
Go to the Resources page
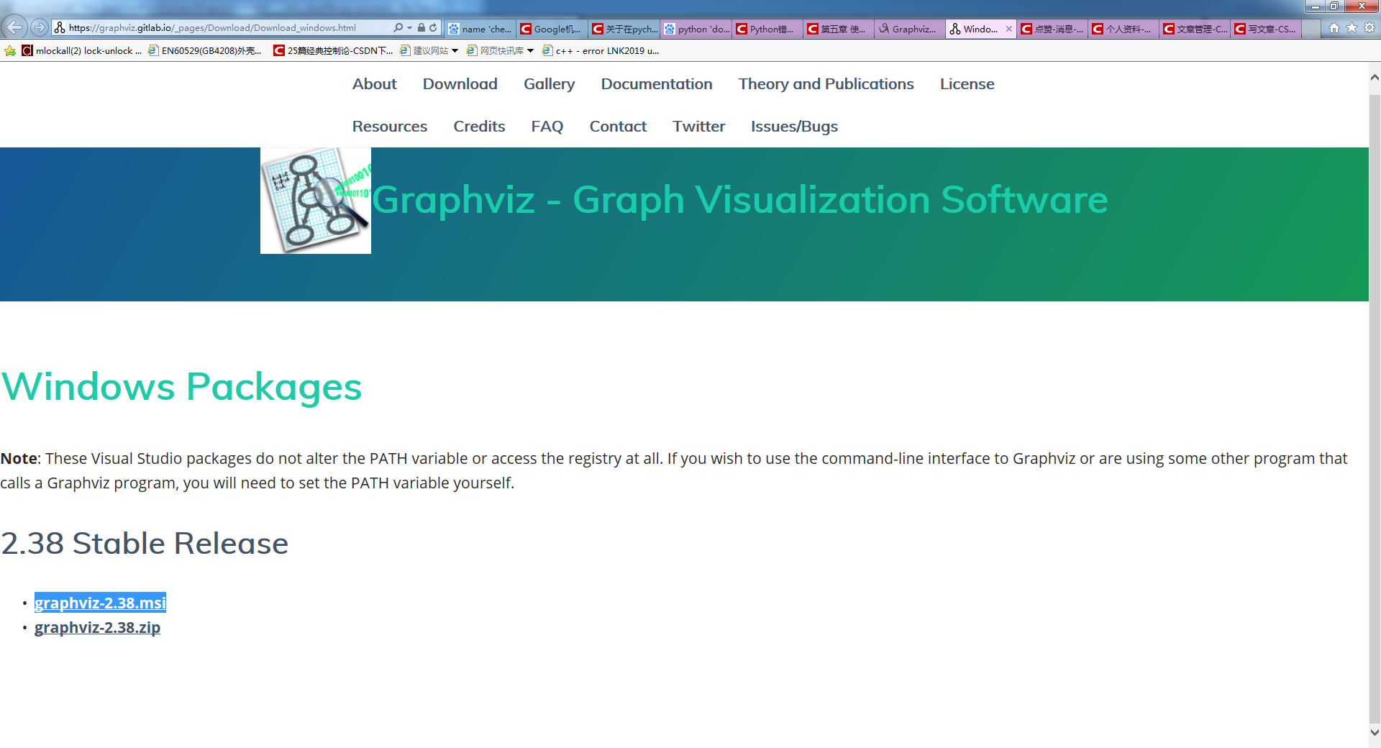click(x=390, y=126)
